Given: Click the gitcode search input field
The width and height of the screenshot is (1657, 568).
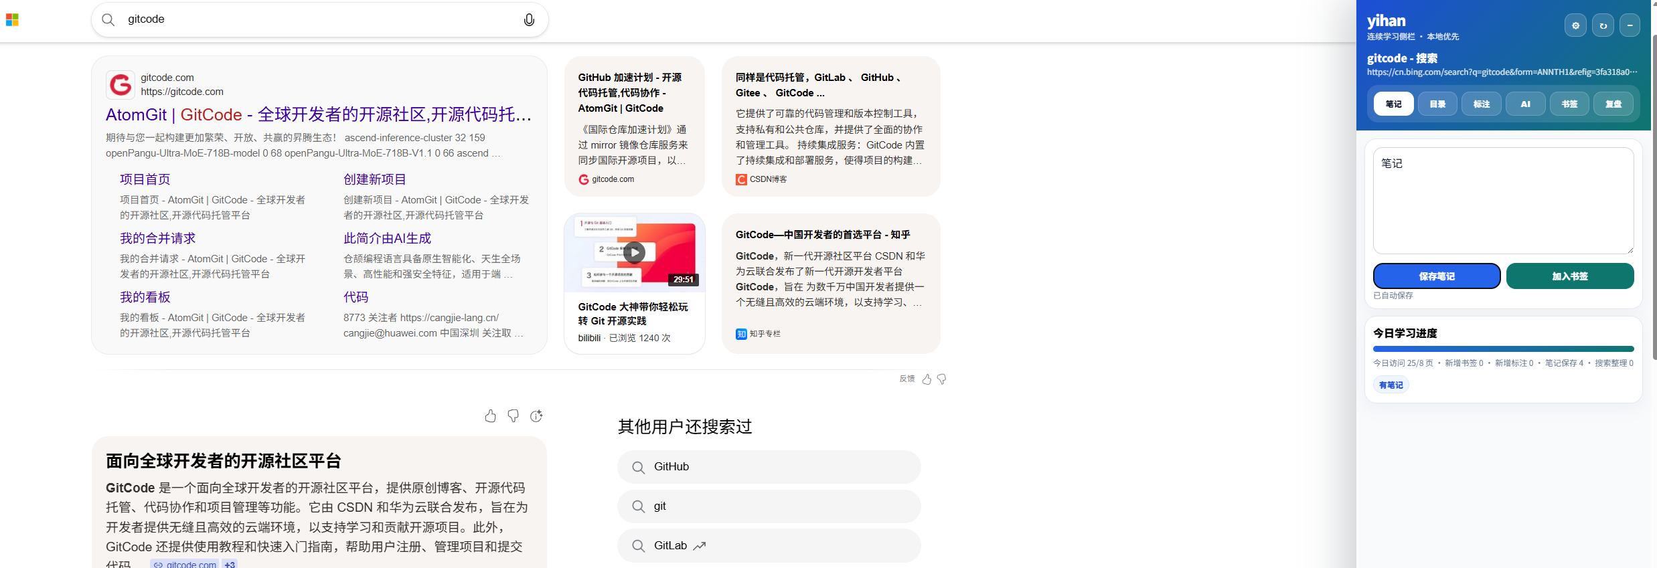Looking at the screenshot, I should [x=320, y=19].
